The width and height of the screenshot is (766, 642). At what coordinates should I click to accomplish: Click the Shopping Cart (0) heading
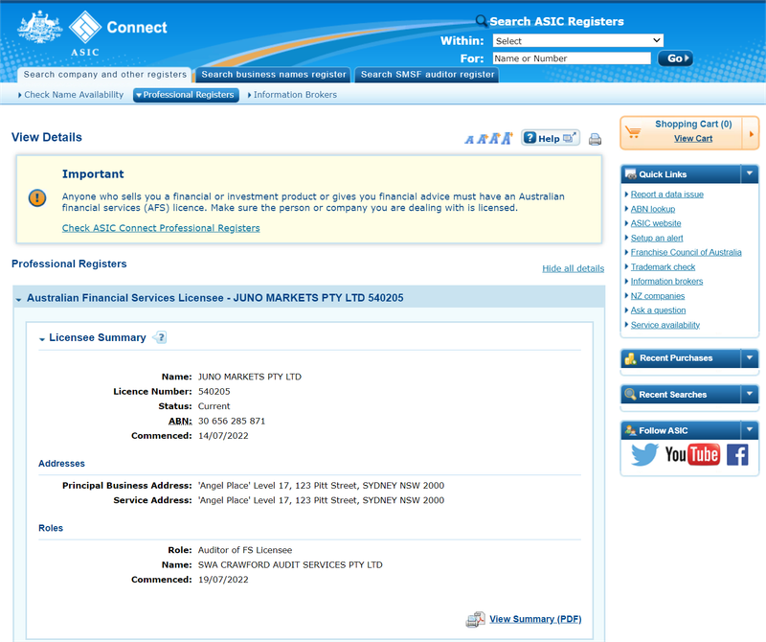point(693,124)
